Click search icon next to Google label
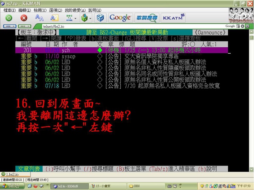The width and height of the screenshot is (254, 190). tap(238, 26)
